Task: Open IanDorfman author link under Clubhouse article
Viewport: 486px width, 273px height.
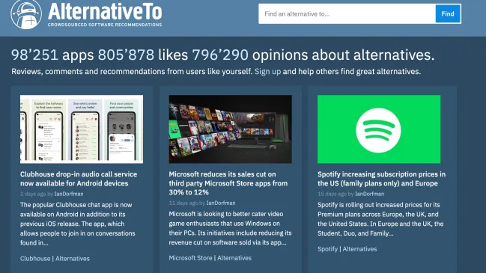Action: (69, 194)
